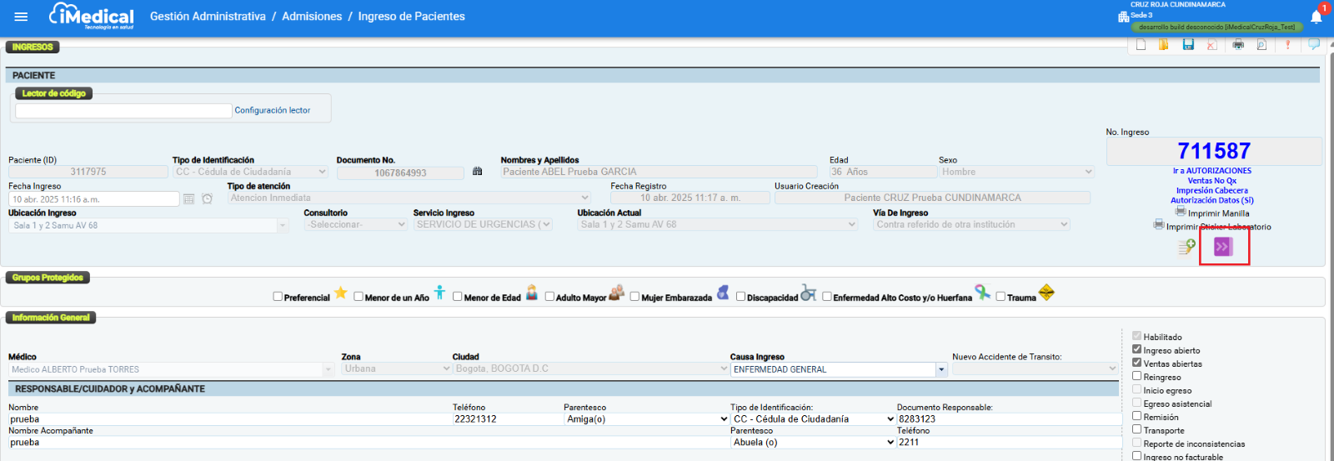1334x461 pixels.
Task: Click the note with green plus icon
Action: click(x=1186, y=247)
